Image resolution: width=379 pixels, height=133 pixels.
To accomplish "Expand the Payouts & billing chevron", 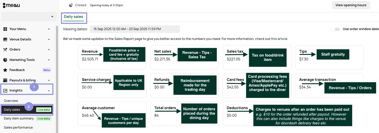I will [x=49, y=80].
